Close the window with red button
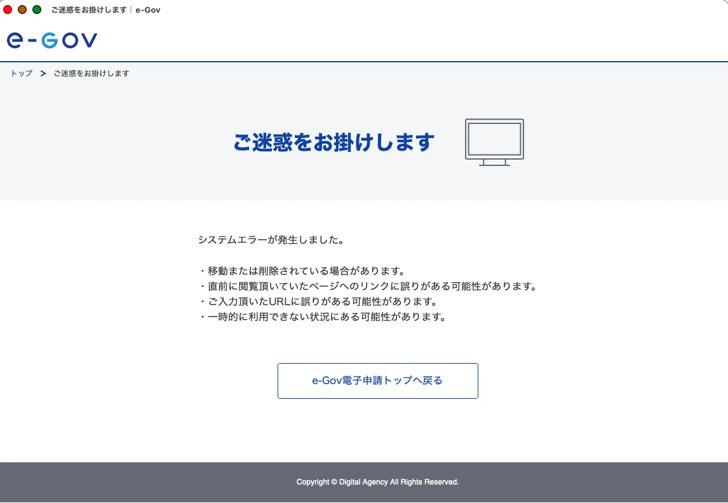This screenshot has width=728, height=503. tap(8, 10)
